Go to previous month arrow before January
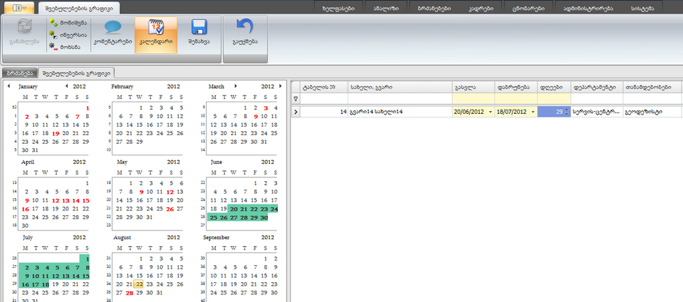 coord(8,87)
